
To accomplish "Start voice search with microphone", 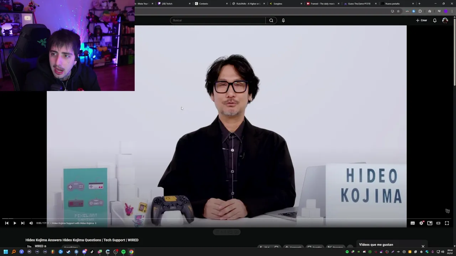I will point(283,20).
